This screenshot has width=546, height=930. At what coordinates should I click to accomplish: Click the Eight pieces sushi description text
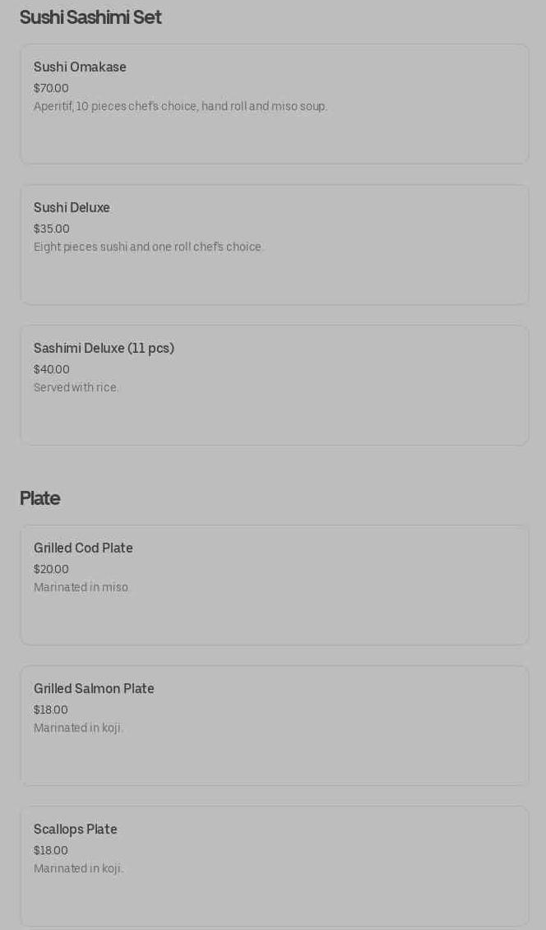point(148,247)
